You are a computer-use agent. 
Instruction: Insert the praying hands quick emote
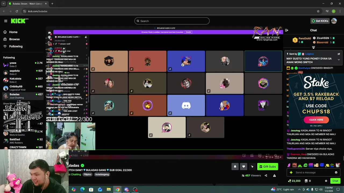click(x=289, y=165)
